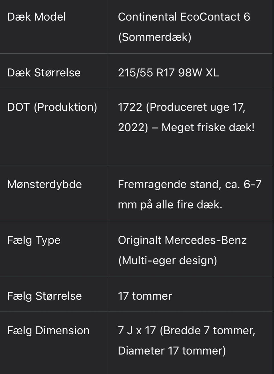The height and width of the screenshot is (374, 274).
Task: Click the mm på alle fire dæk. line
Action: point(170,205)
